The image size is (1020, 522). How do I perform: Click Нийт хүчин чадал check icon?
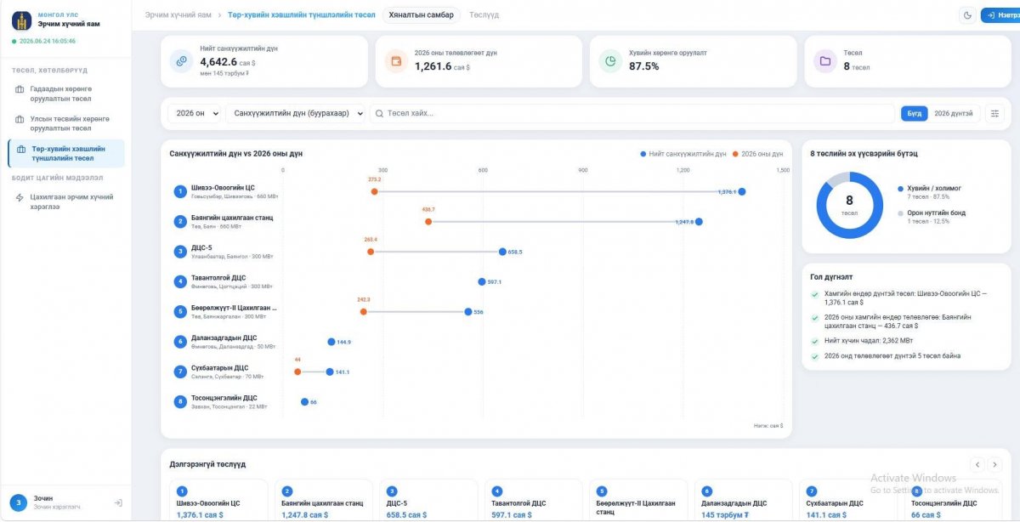point(815,341)
